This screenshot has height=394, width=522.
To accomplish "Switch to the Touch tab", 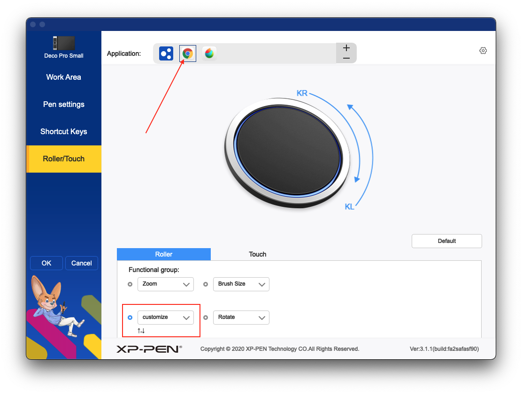I will point(258,254).
